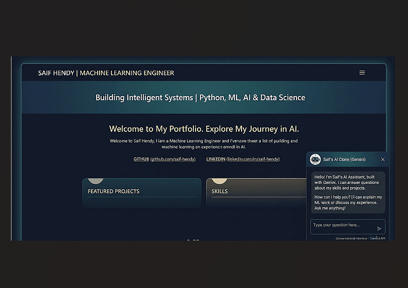Viewport: 408px width, 288px height.
Task: Click the 'Welcome to Saif Hendy' intro paragraph
Action: tap(204, 144)
